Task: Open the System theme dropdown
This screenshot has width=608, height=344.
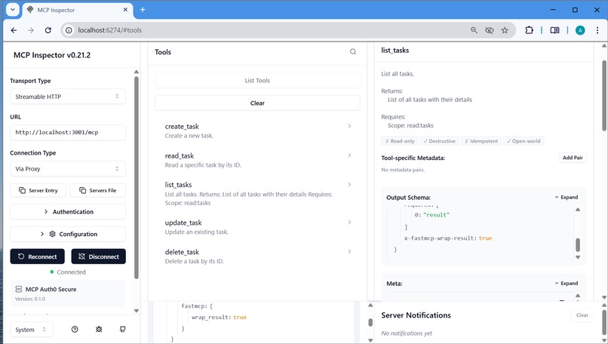Action: click(x=31, y=330)
